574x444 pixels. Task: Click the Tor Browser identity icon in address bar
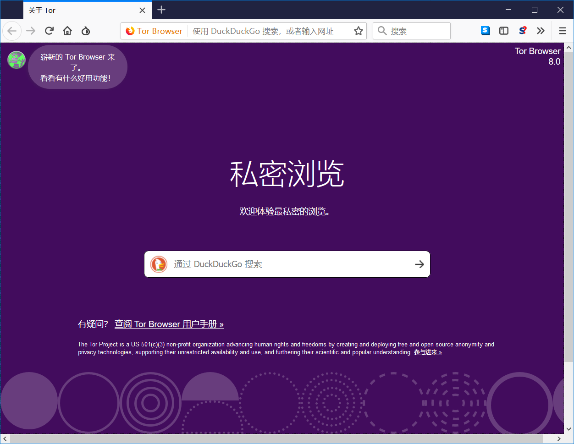tap(154, 31)
